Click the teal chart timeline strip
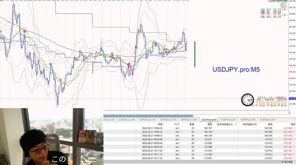 [148, 116]
